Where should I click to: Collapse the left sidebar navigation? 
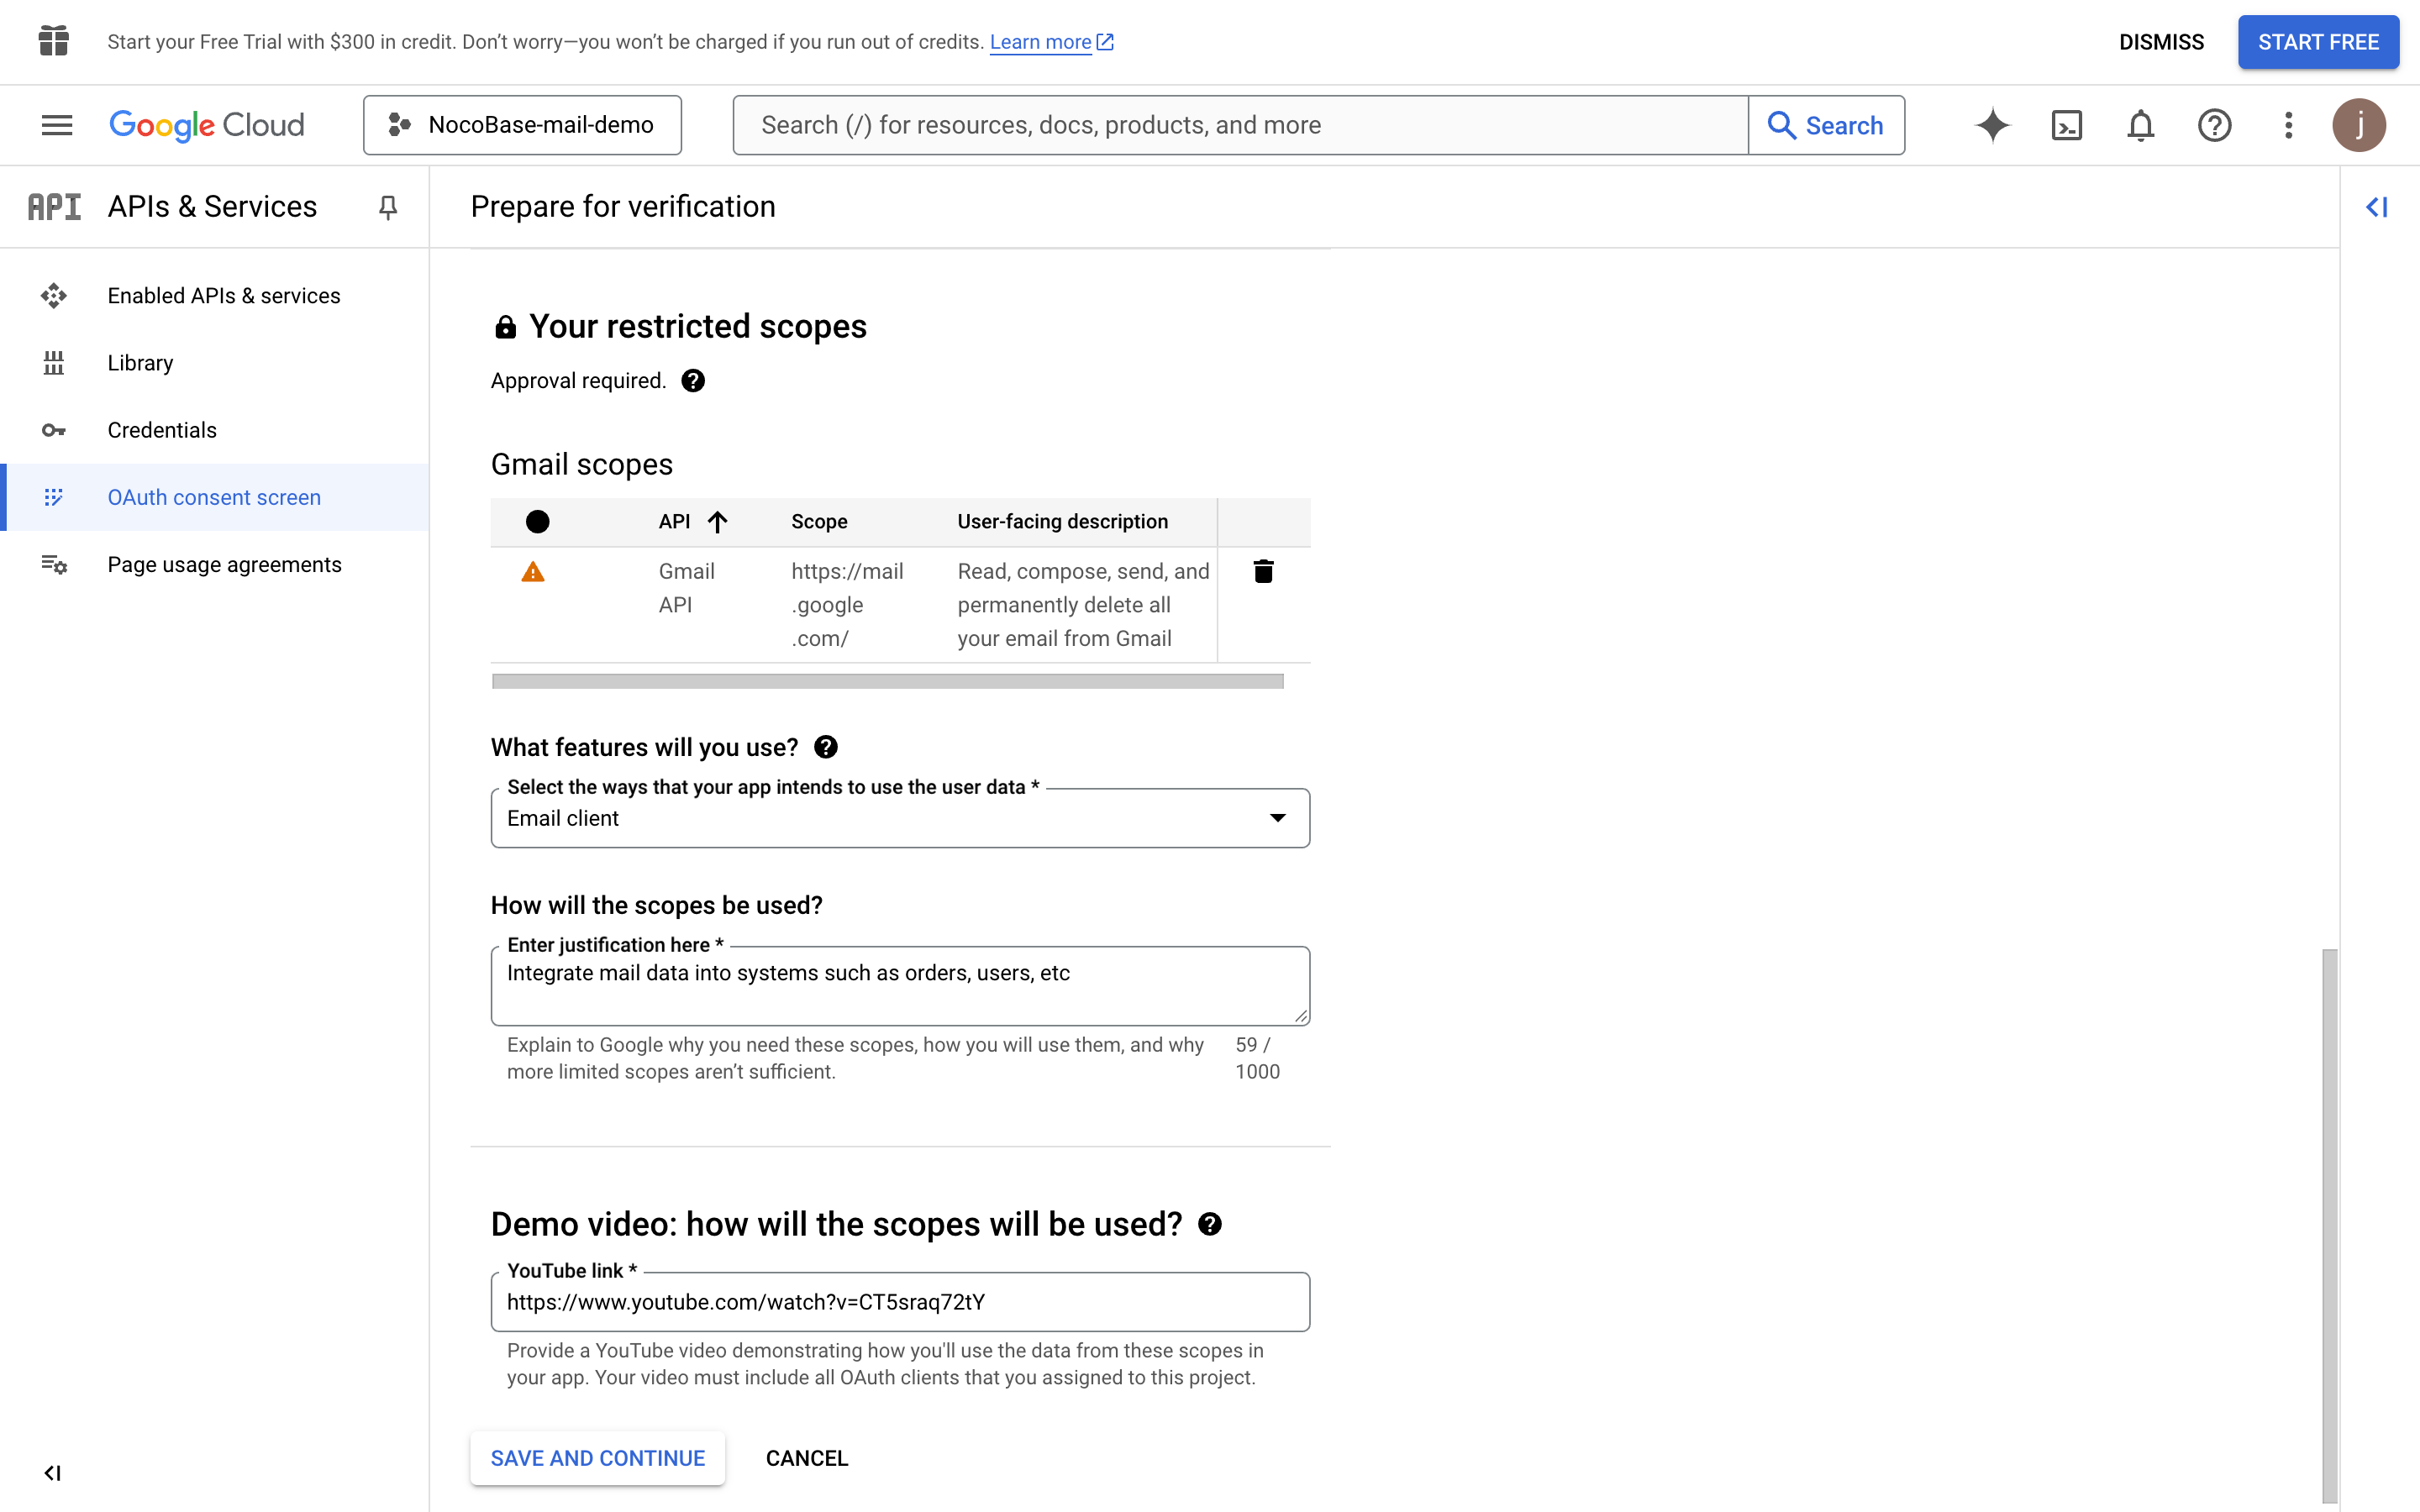pos(53,1473)
